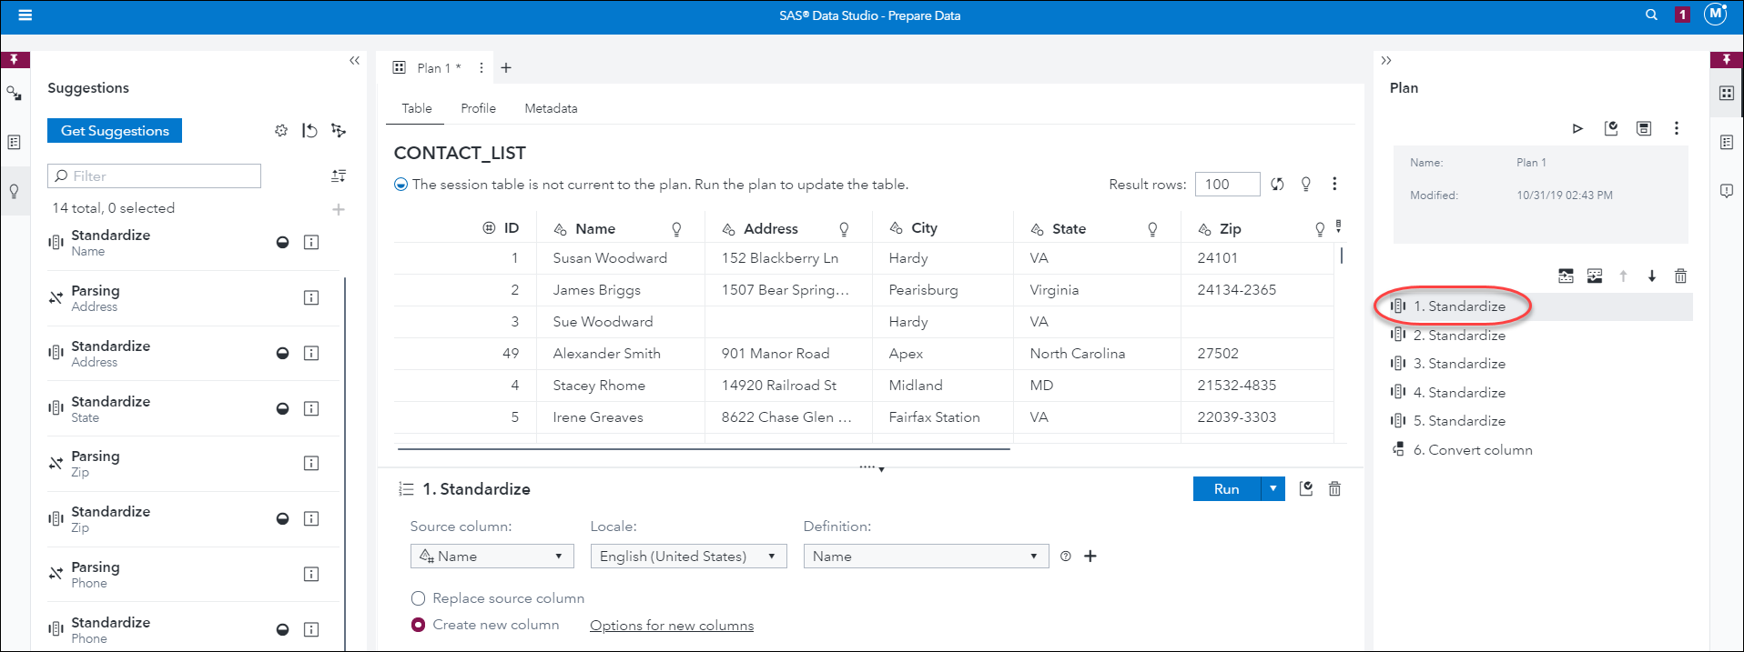Image resolution: width=1744 pixels, height=652 pixels.
Task: Switch to the Metadata tab
Action: pyautogui.click(x=551, y=108)
